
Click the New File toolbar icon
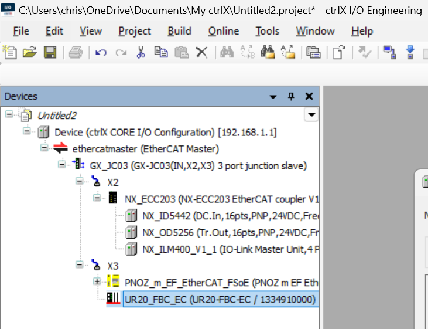pos(10,52)
